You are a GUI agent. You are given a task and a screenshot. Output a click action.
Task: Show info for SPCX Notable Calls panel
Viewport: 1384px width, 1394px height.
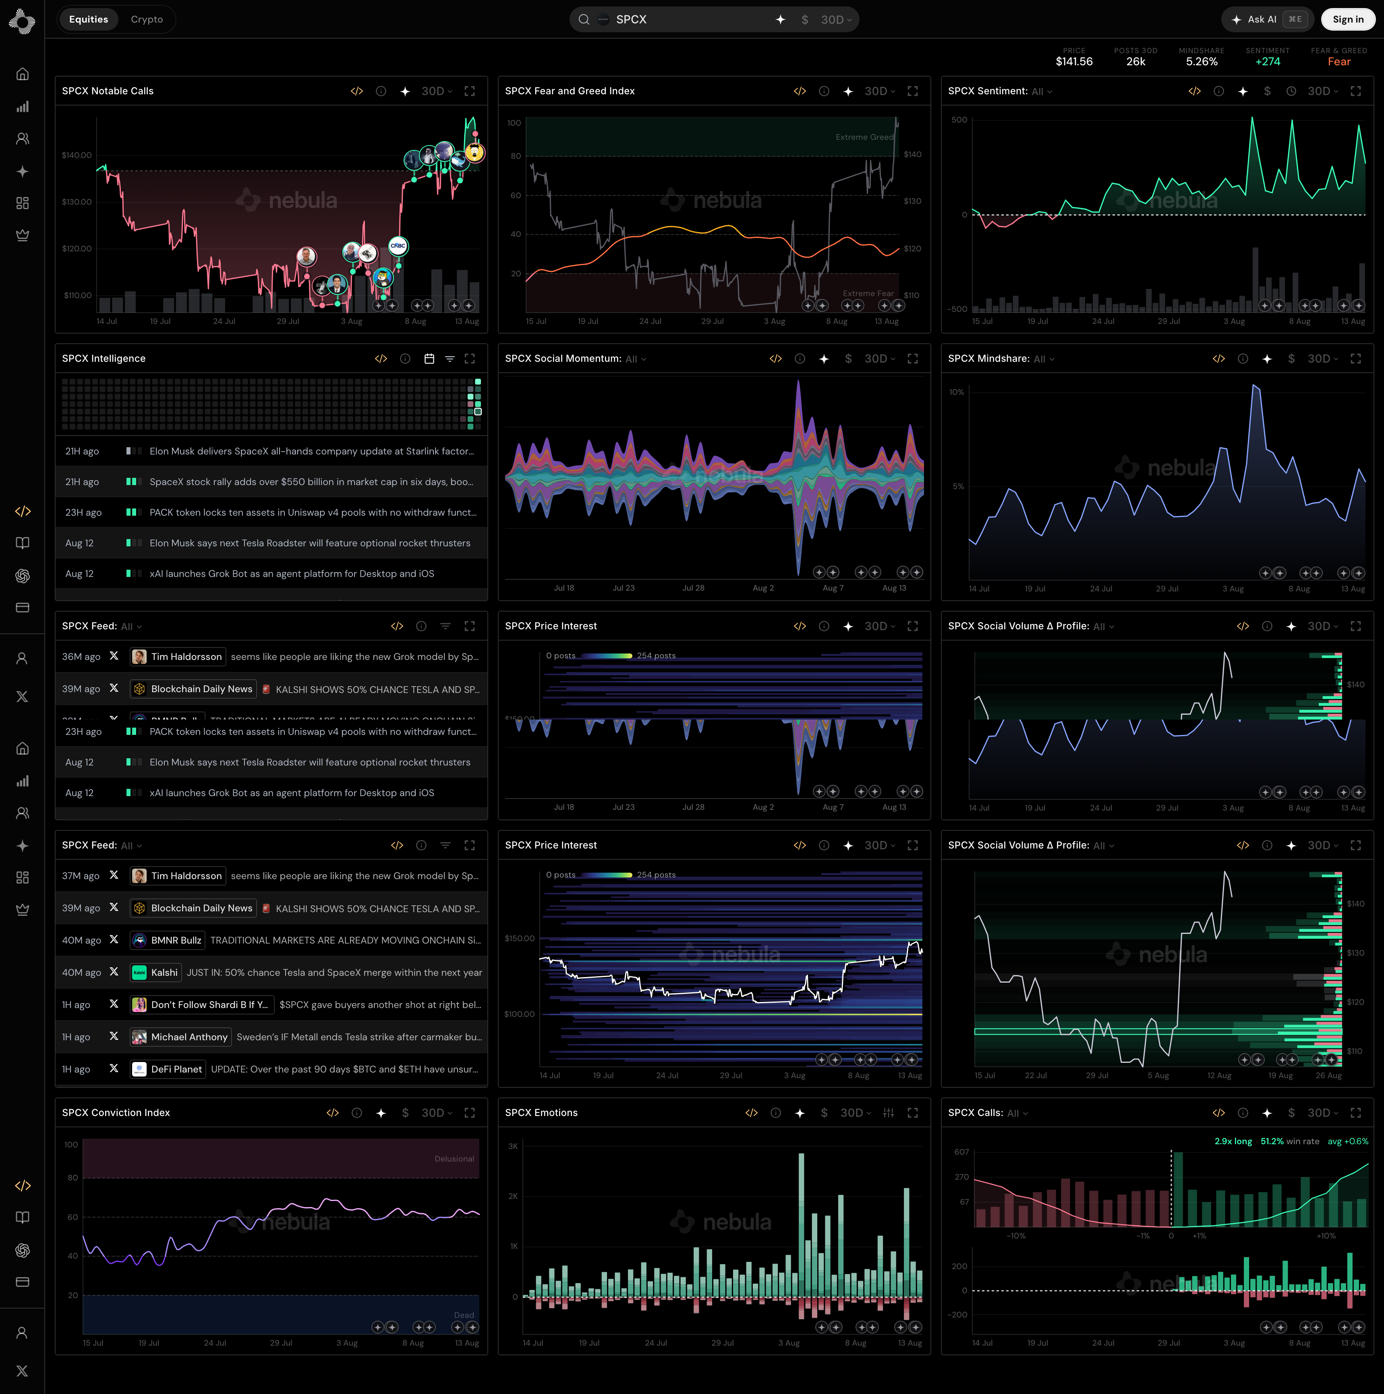(381, 91)
